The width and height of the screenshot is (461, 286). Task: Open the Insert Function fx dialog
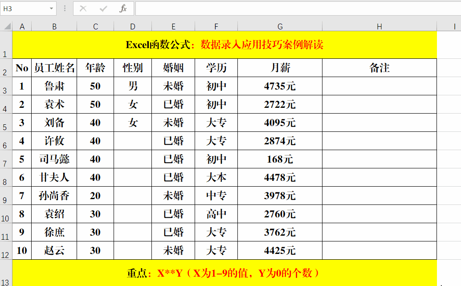pyautogui.click(x=123, y=8)
